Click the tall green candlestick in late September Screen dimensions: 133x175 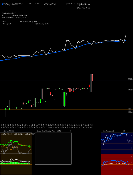point(64,99)
